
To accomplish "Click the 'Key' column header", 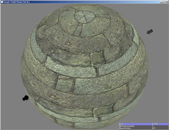I will click(121, 124).
